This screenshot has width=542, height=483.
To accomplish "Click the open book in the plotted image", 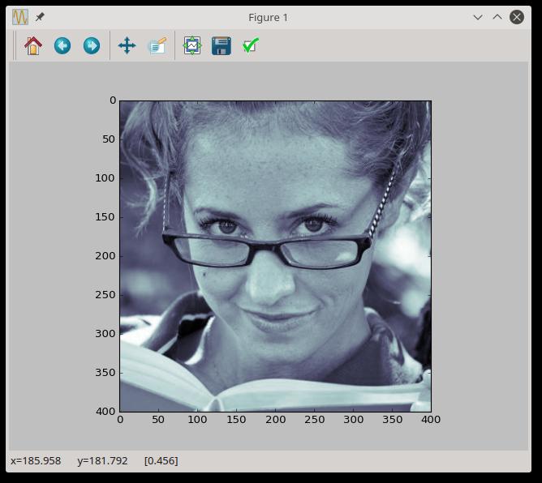I will click(268, 389).
